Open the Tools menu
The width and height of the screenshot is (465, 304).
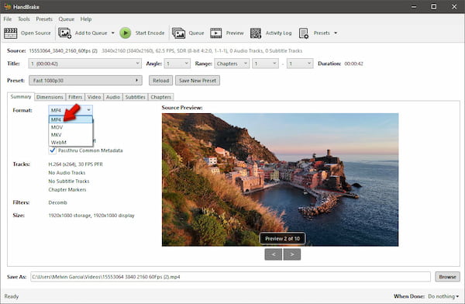coord(24,19)
